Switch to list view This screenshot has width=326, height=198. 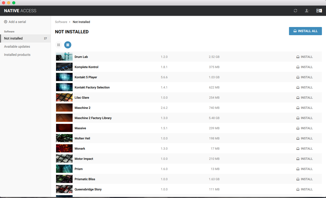(68, 45)
